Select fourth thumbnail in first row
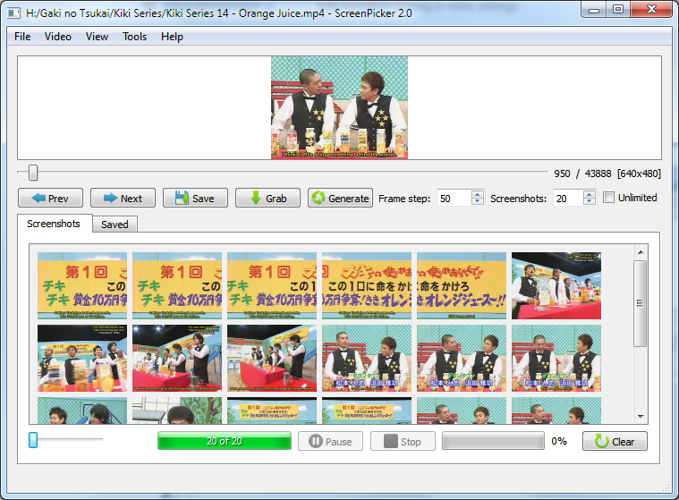 click(367, 285)
